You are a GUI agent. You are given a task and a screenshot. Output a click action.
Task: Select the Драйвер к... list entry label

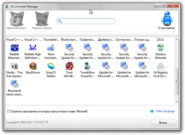pyautogui.click(x=105, y=40)
